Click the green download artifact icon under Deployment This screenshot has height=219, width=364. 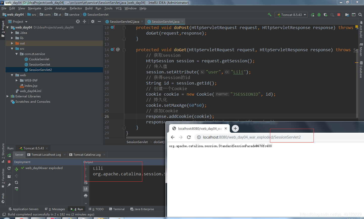pyautogui.click(x=16, y=189)
